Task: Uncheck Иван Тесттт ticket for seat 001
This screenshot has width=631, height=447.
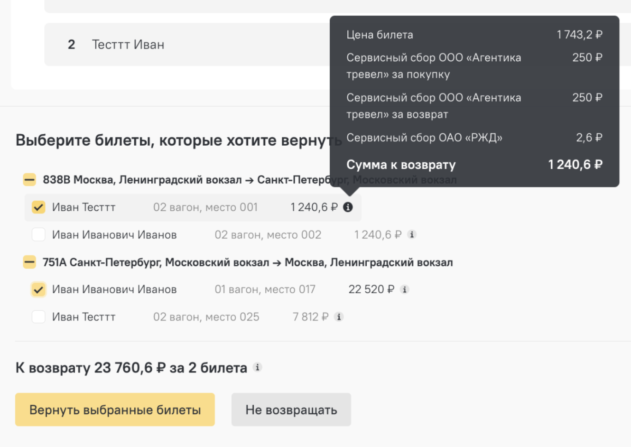Action: click(x=38, y=207)
